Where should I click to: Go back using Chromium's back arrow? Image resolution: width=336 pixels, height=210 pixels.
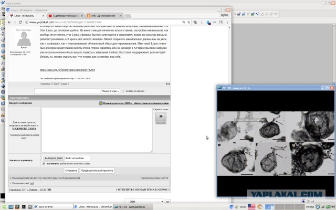9,22
